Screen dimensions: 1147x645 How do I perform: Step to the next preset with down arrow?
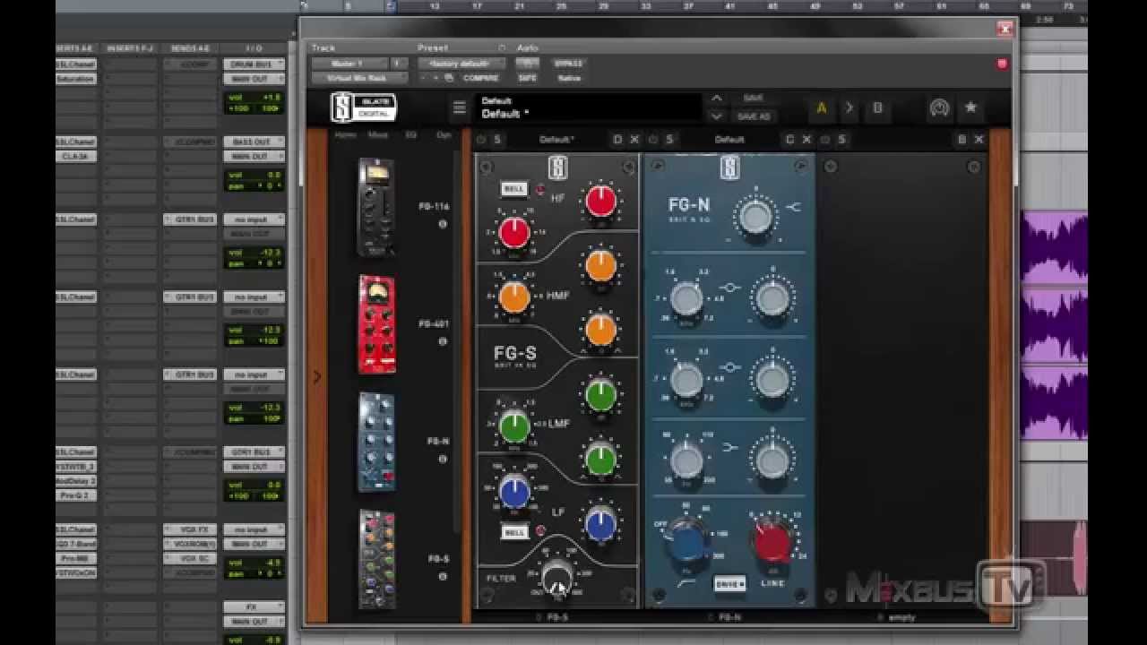click(716, 116)
